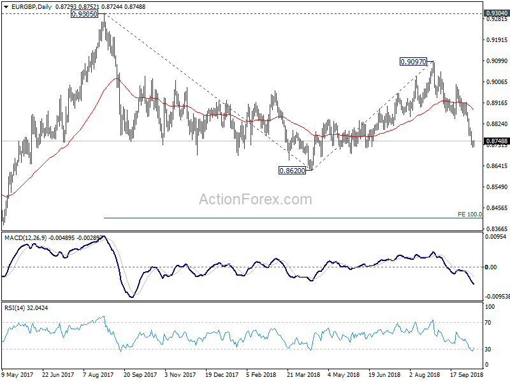Image resolution: width=510 pixels, height=382 pixels.
Task: Click the ActionForex.com watermark
Action: coord(256,199)
